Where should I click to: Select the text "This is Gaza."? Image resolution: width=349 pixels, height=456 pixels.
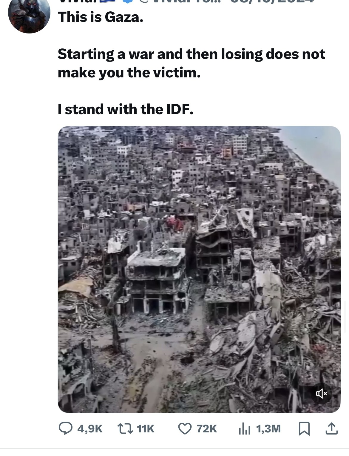pos(101,17)
